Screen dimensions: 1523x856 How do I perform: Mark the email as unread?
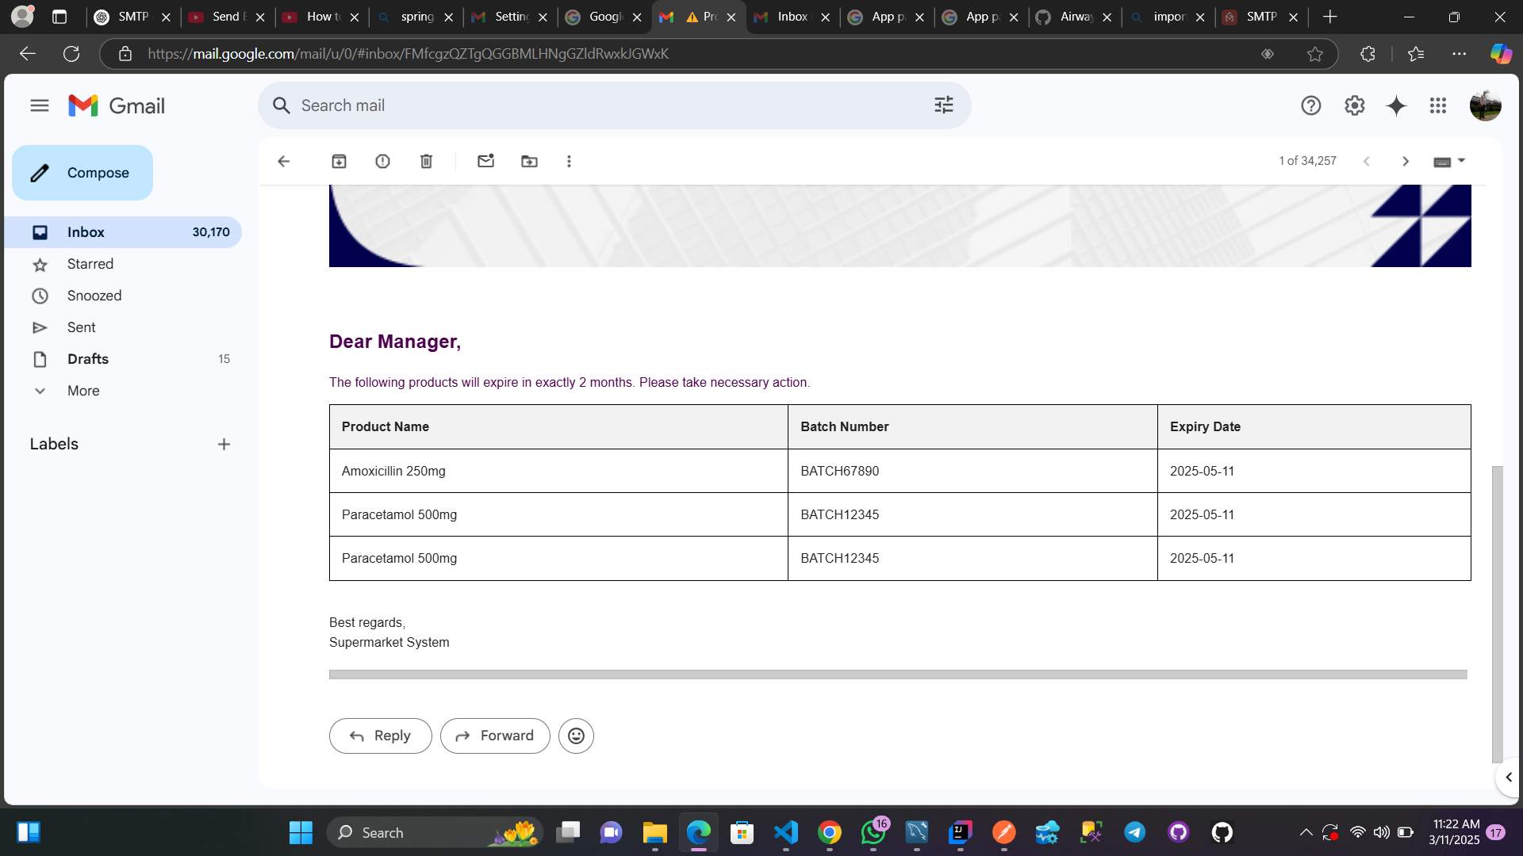pos(485,162)
